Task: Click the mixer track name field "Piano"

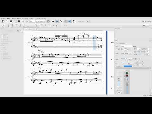Action: (x=126, y=46)
